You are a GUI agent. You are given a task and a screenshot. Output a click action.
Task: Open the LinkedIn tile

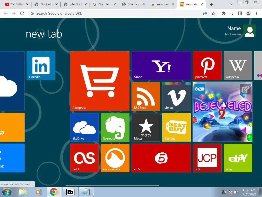point(41,66)
